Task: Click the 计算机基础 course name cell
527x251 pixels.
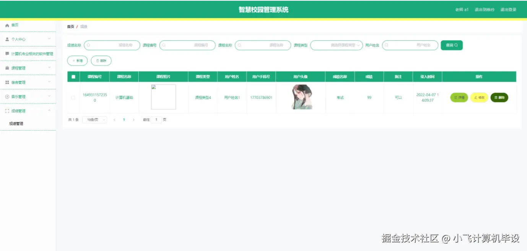Action: pos(124,98)
